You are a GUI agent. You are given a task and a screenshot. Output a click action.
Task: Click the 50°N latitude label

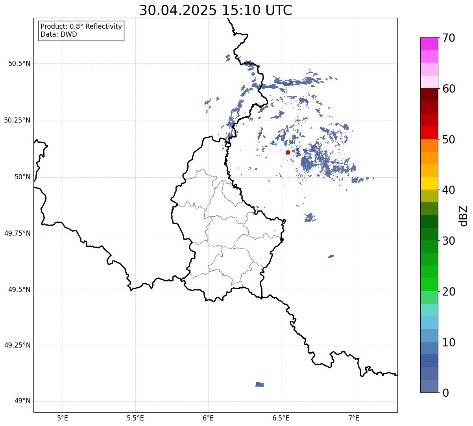(22, 177)
